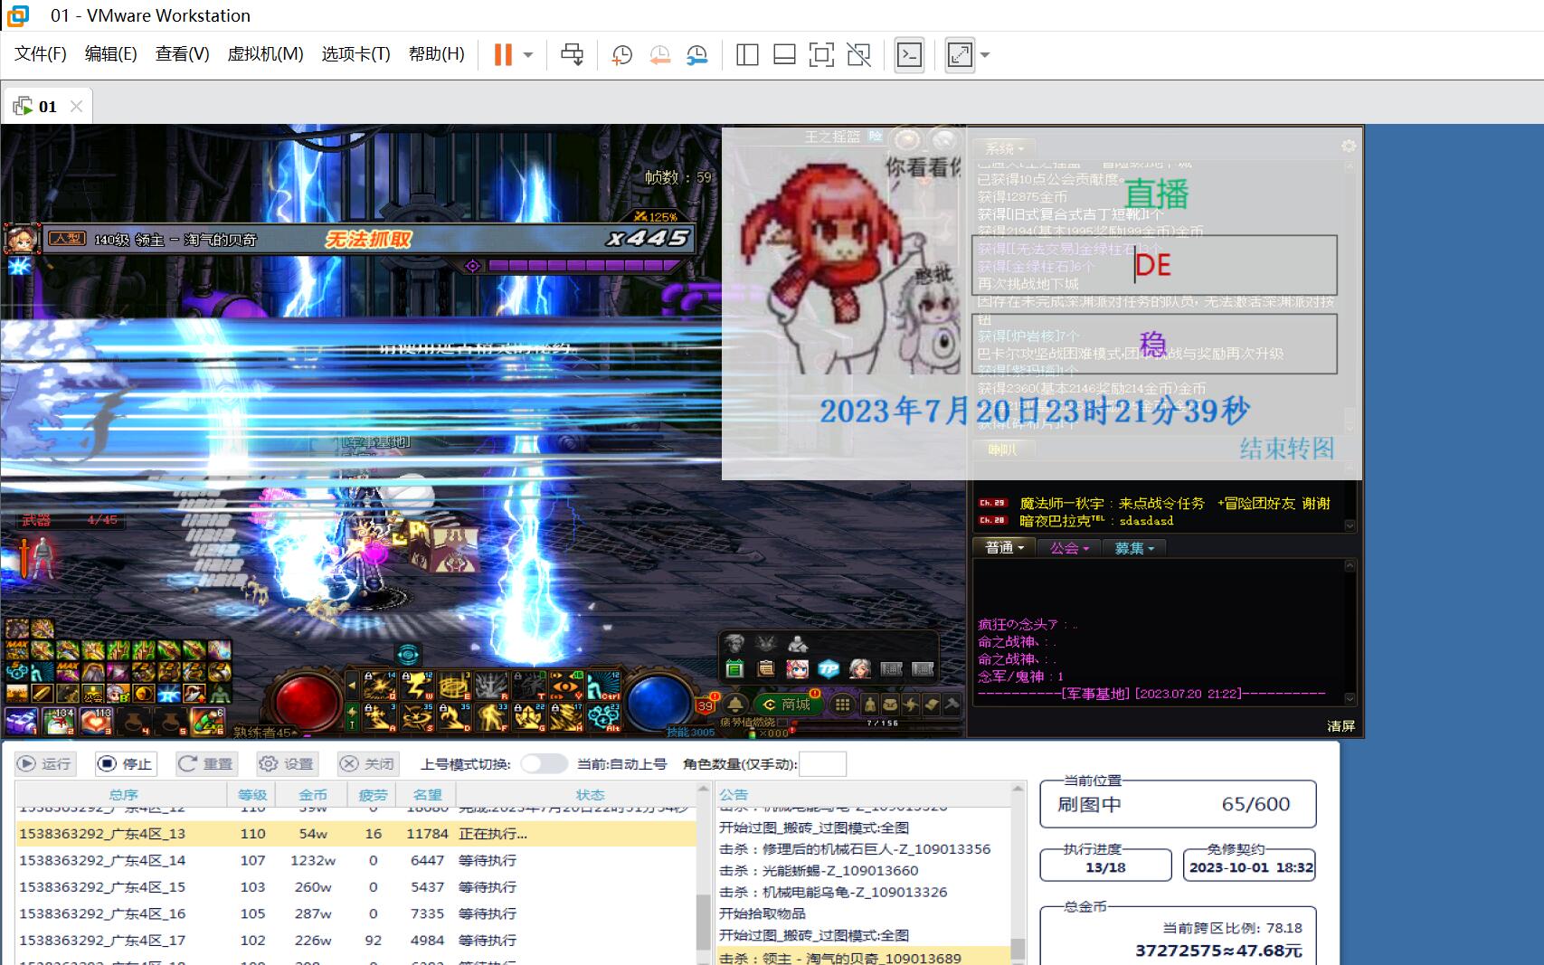Click the scroll quest icon in game menu
The width and height of the screenshot is (1544, 965).
pyautogui.click(x=765, y=669)
